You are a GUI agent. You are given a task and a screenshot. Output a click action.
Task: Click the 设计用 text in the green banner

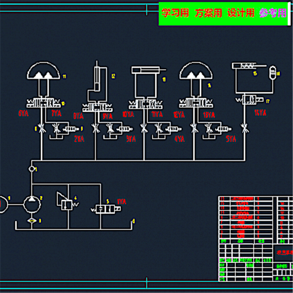tap(241, 13)
